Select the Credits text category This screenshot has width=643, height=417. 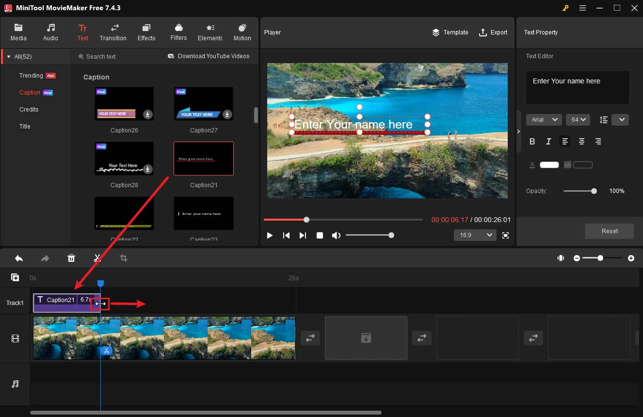click(29, 110)
